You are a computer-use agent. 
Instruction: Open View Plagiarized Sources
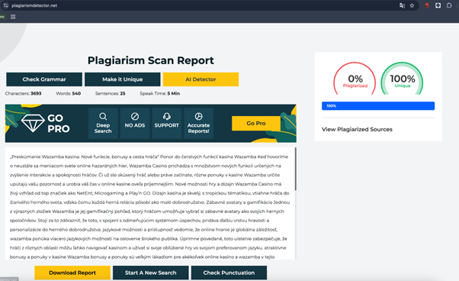pyautogui.click(x=357, y=130)
